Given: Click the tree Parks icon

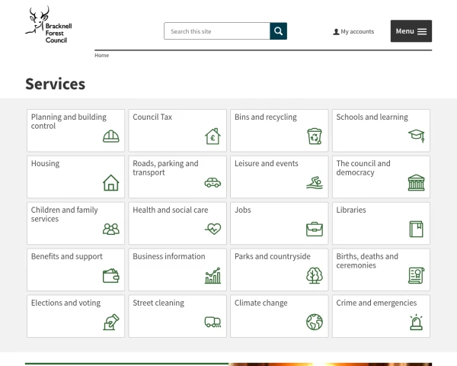Looking at the screenshot, I should [x=315, y=275].
